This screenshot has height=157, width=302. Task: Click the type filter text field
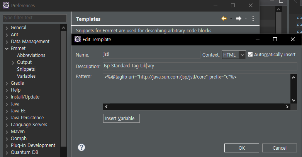click(35, 18)
